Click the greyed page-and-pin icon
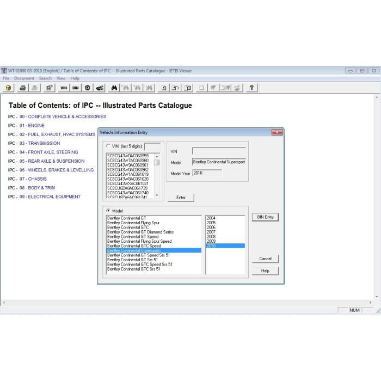381x381 pixels. [x=225, y=88]
